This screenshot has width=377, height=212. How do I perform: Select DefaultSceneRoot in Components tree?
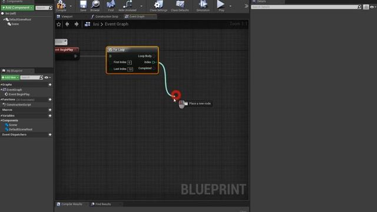point(20,19)
